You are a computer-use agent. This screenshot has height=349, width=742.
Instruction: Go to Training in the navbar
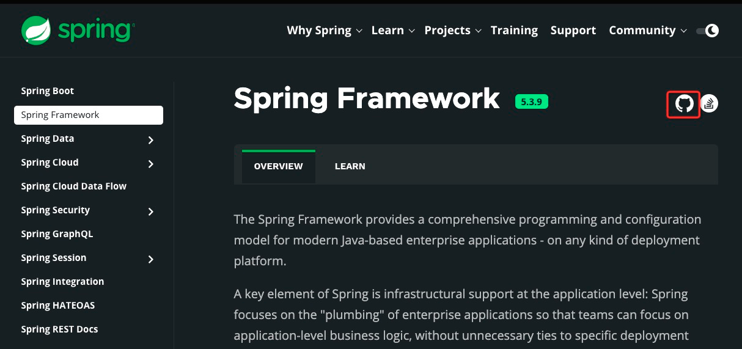point(514,31)
